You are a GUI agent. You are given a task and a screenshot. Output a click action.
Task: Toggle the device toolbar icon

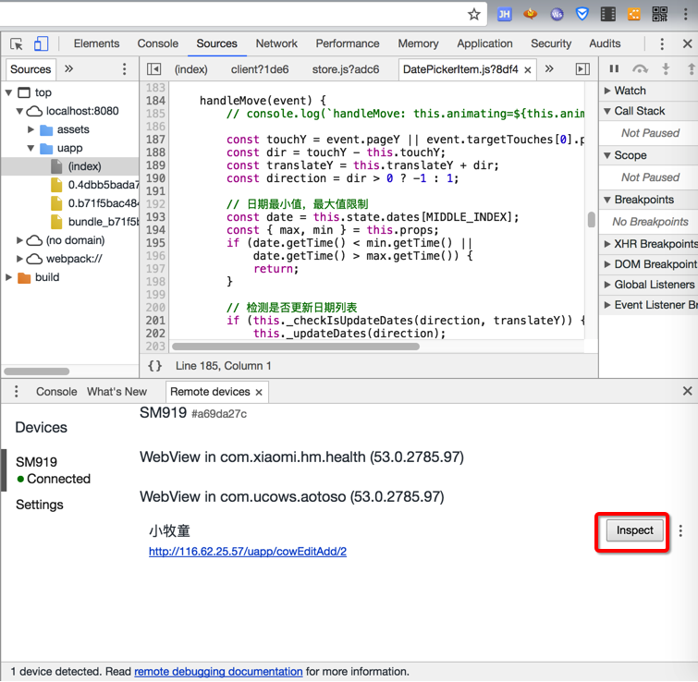41,44
